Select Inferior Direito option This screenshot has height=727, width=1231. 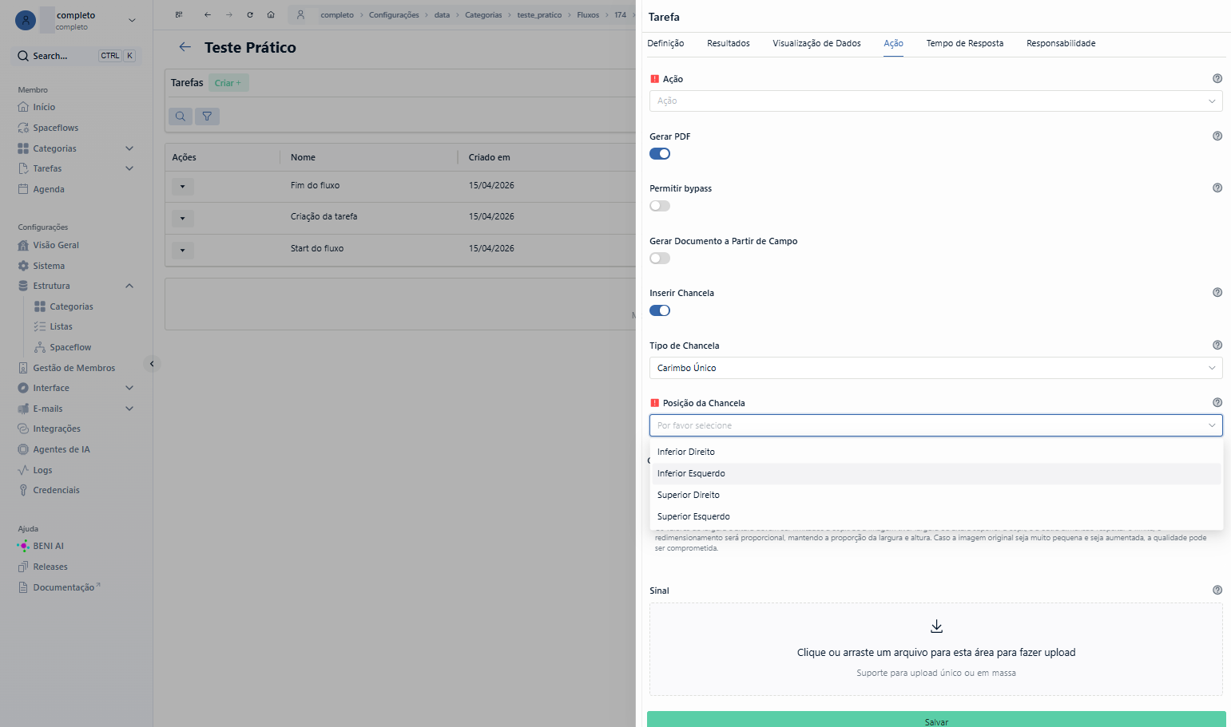point(935,452)
